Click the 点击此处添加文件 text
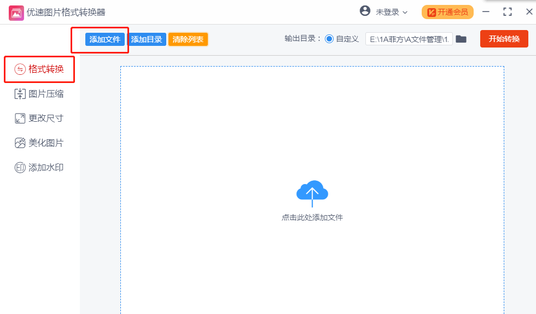 pyautogui.click(x=312, y=217)
